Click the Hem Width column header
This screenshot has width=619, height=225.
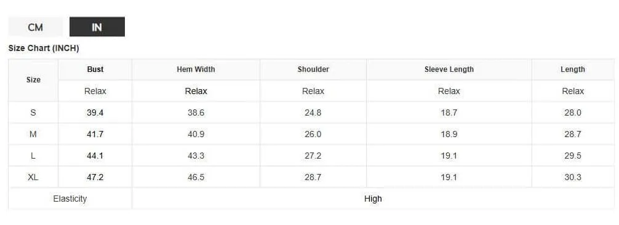pyautogui.click(x=196, y=69)
